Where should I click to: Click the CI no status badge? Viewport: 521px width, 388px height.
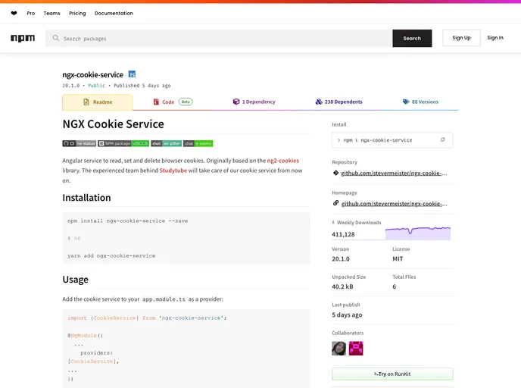79,144
